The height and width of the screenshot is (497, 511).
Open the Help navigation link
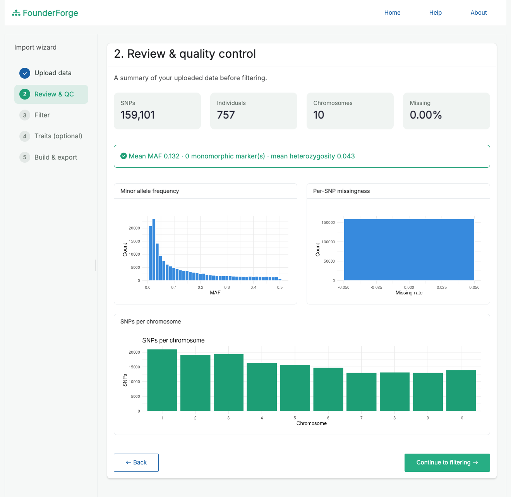[x=435, y=13]
